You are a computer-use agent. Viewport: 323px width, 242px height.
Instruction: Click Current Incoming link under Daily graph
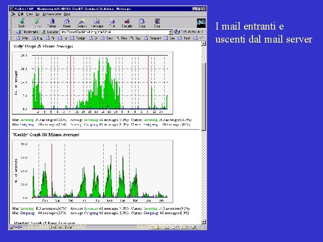(x=151, y=120)
